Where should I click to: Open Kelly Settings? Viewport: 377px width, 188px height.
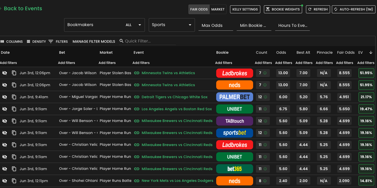point(245,9)
